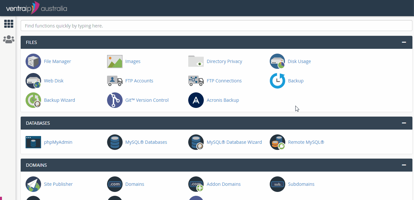Collapse the Domains section
414x200 pixels.
coord(404,165)
